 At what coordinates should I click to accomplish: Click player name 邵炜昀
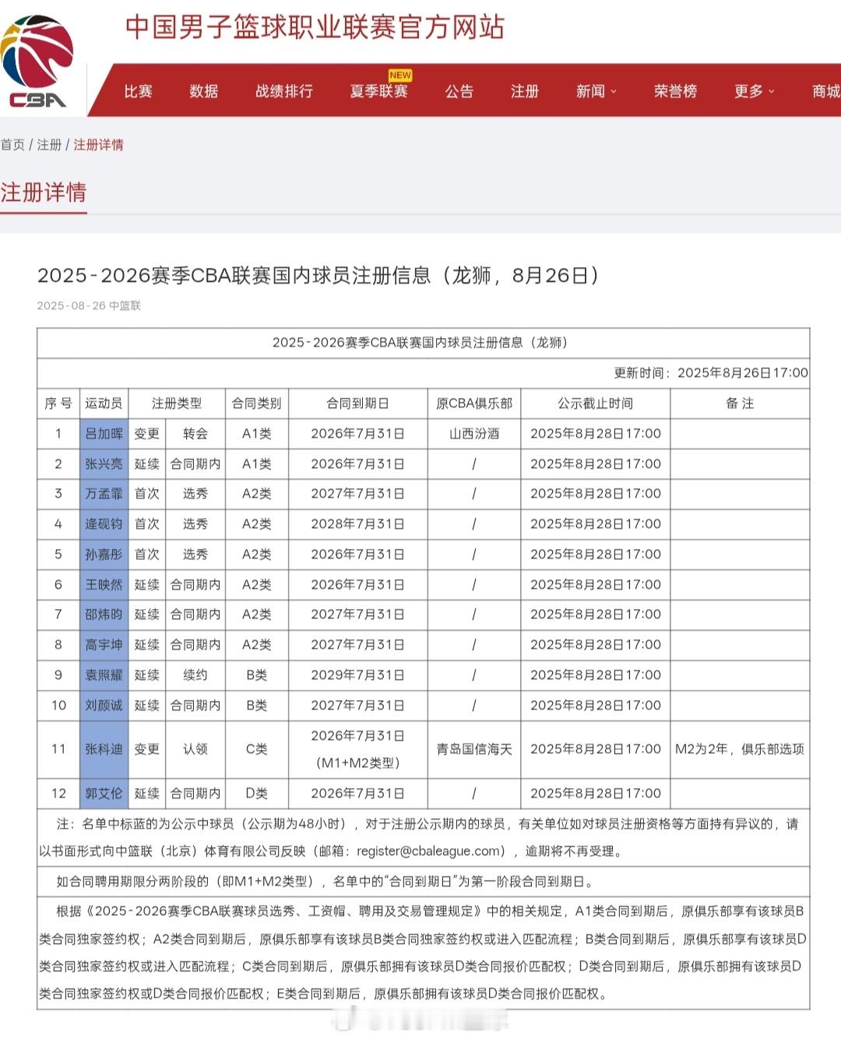coord(104,615)
